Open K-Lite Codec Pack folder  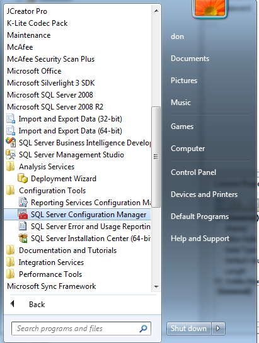pos(37,23)
